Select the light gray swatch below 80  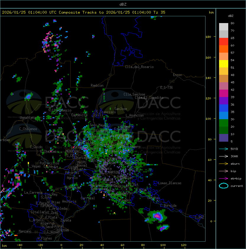point(224,27)
